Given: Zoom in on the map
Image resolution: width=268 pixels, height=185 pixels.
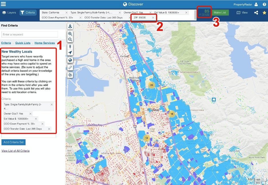Looking at the screenshot, I should [70, 34].
